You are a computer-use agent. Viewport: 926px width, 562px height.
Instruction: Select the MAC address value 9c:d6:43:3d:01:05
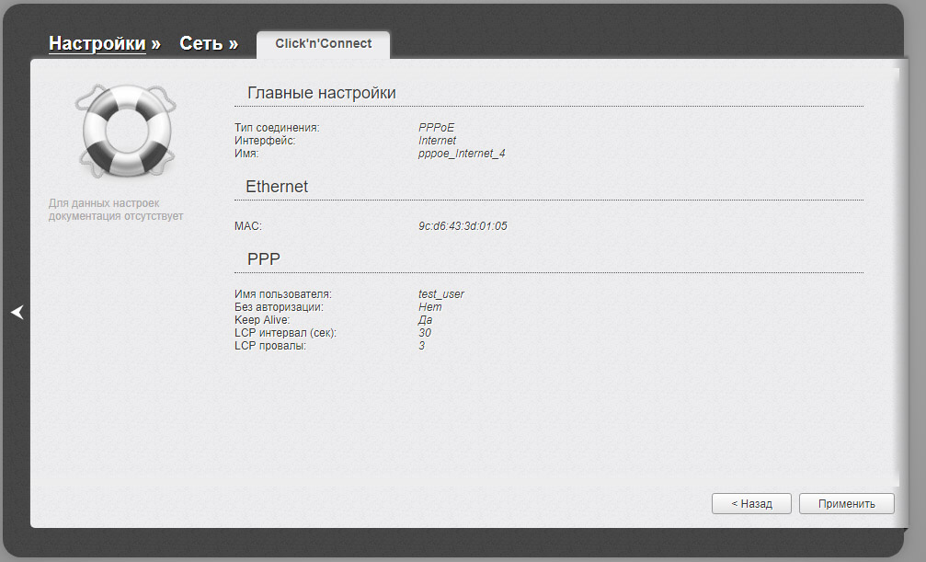tap(463, 225)
